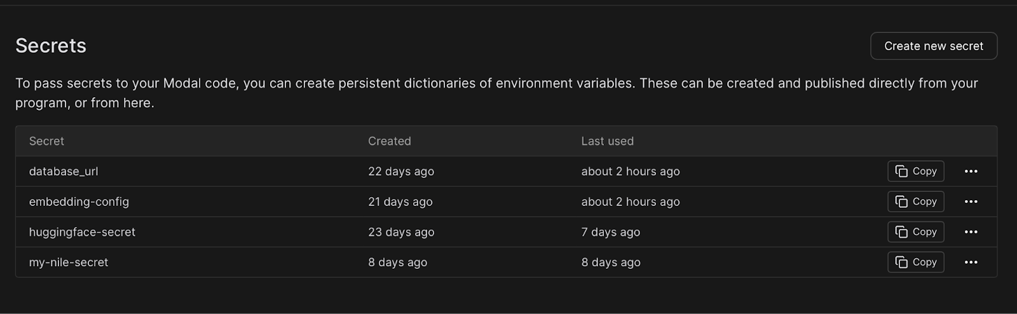
Task: Copy the embedding-config secret
Action: click(915, 201)
